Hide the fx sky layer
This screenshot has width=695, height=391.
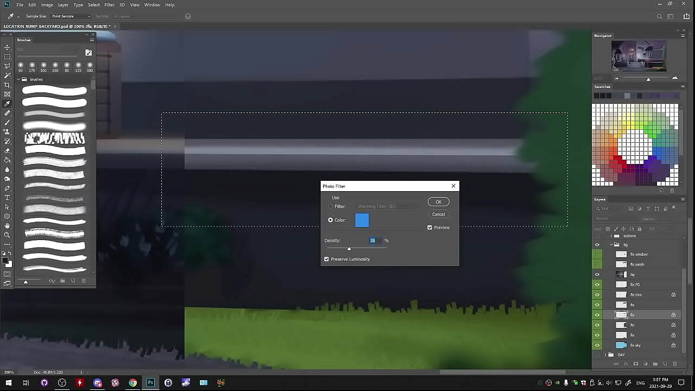pos(597,345)
